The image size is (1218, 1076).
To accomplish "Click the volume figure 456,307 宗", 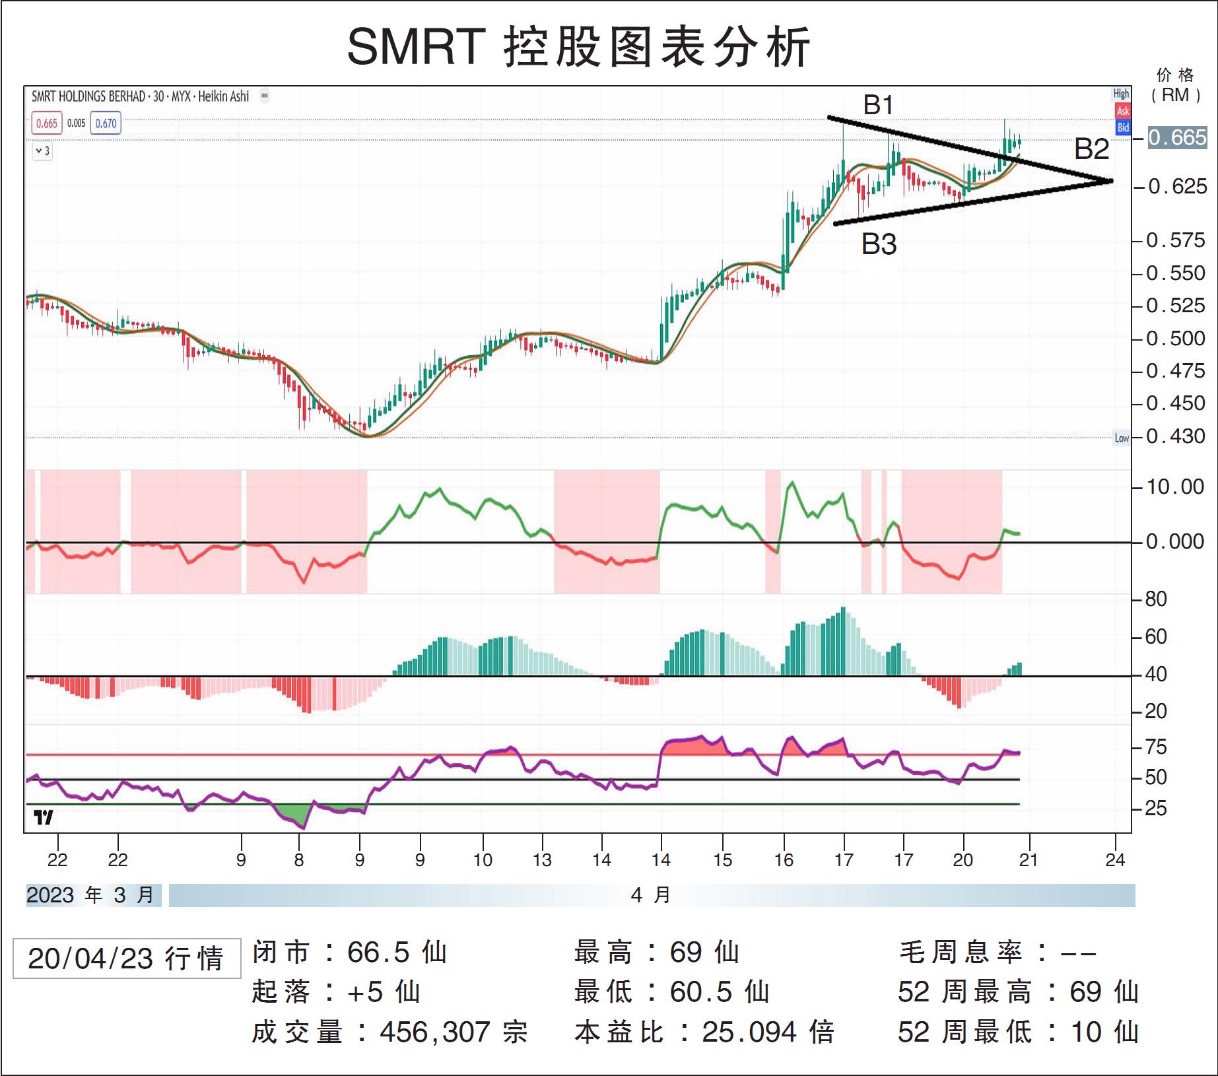I will pyautogui.click(x=454, y=1032).
